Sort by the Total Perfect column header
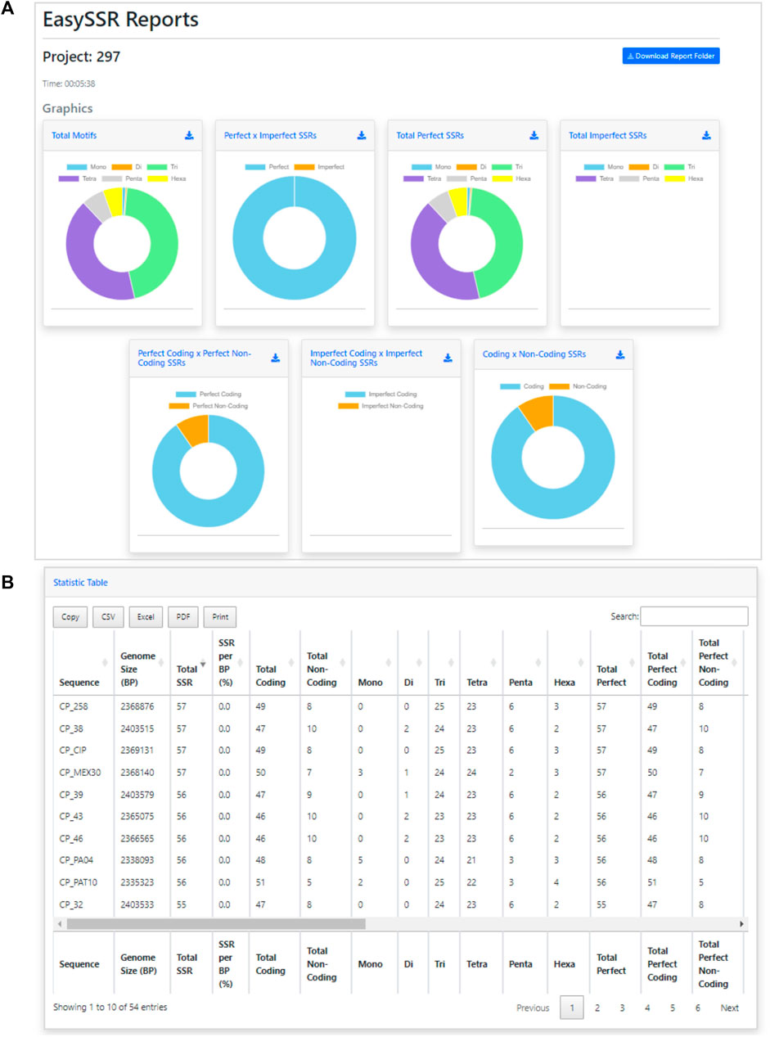Viewport: 770px width, 1037px height. click(x=615, y=663)
